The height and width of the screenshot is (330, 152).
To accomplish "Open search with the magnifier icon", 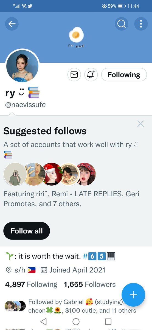I will [x=121, y=24].
